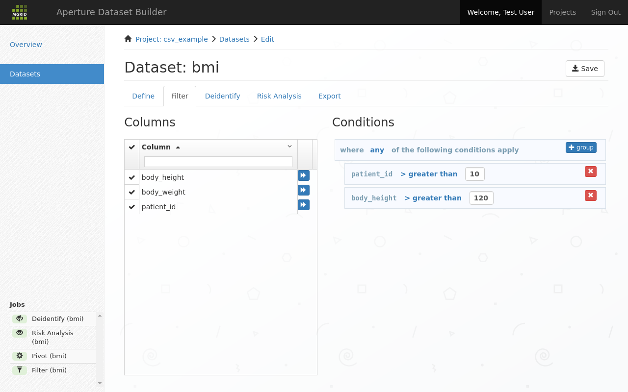628x392 pixels.
Task: Click the Pivot job gear icon
Action: [20, 356]
